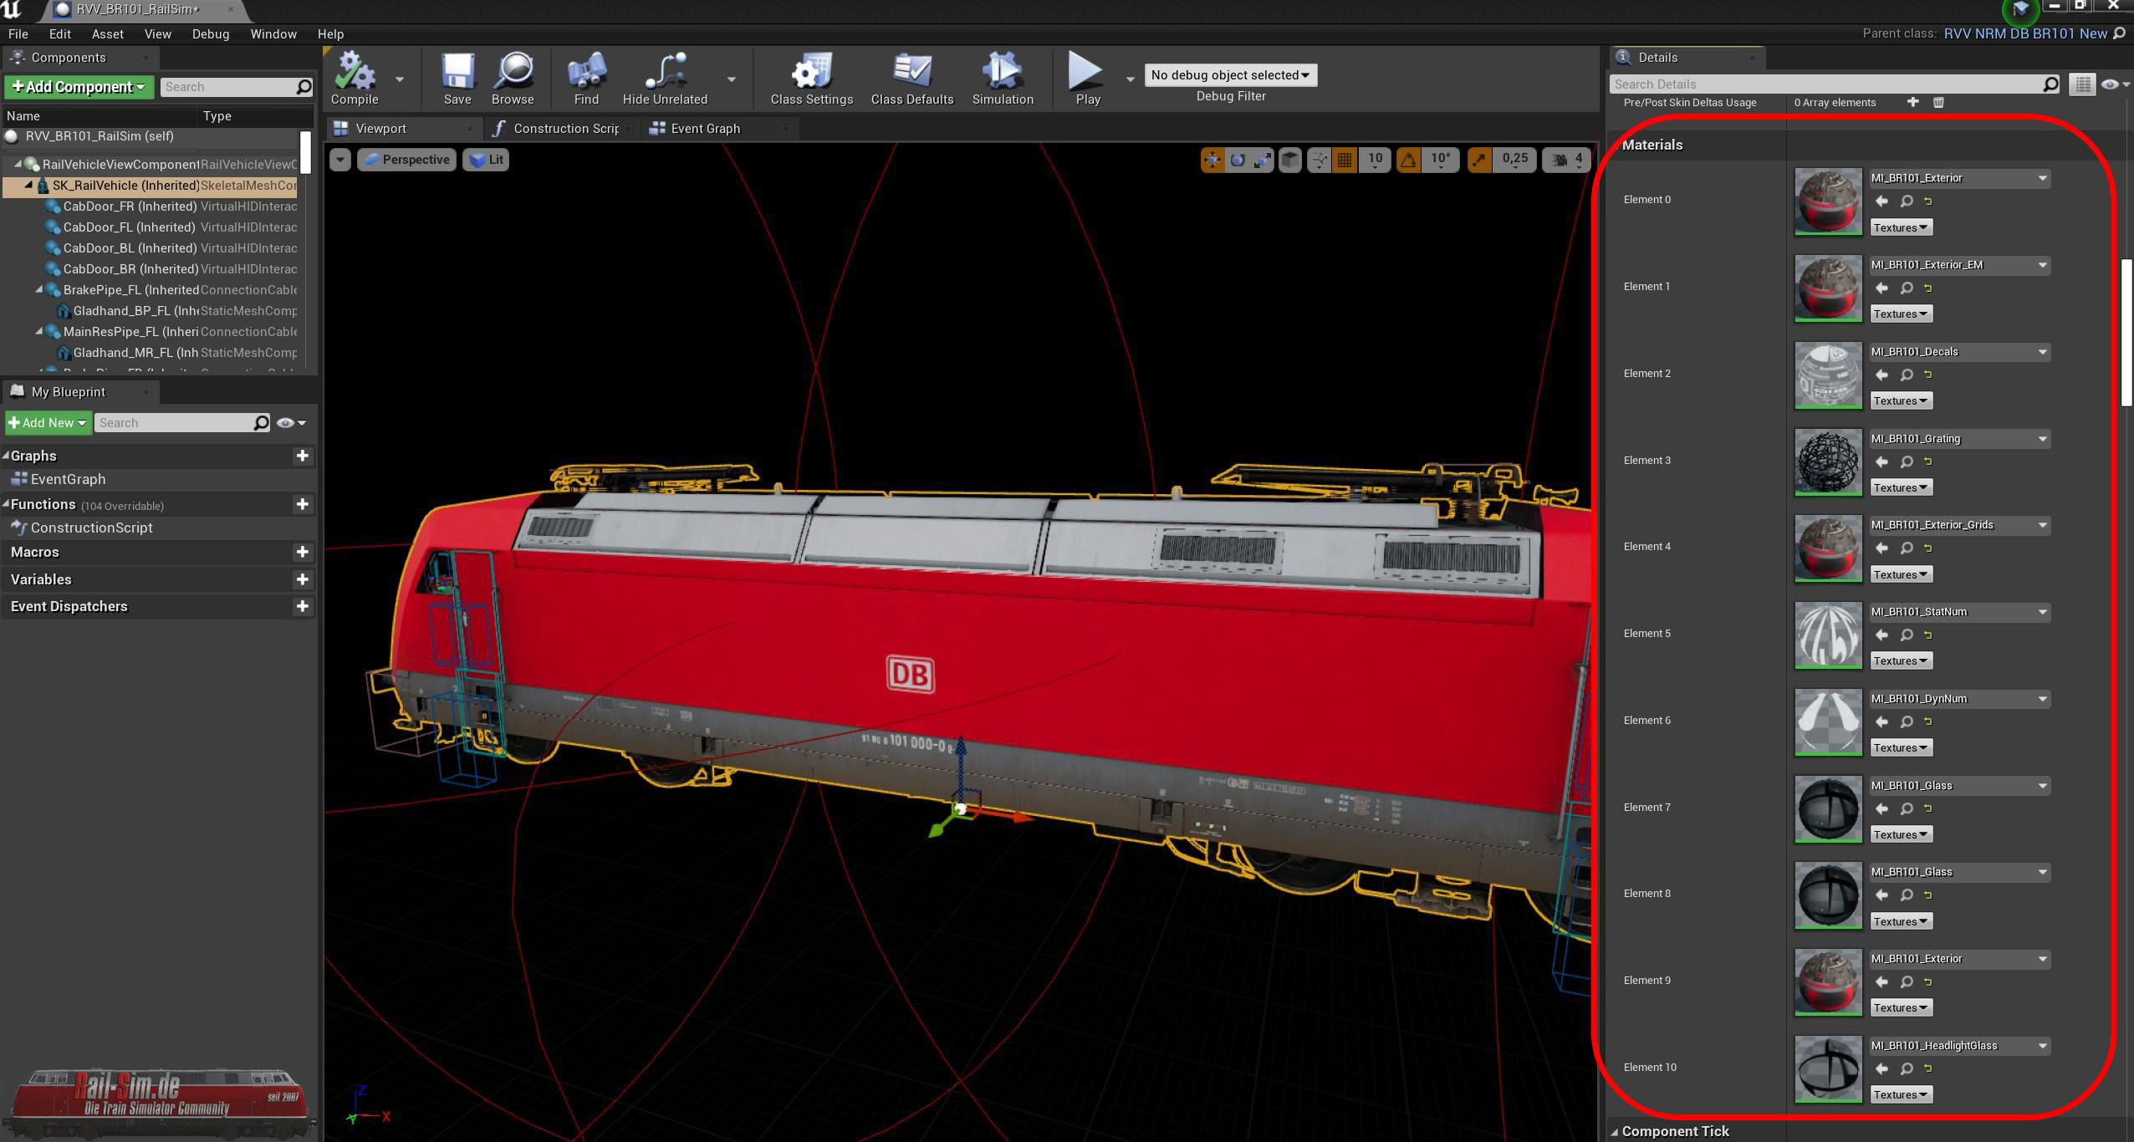The height and width of the screenshot is (1142, 2134).
Task: Open My Blueprint view options eye
Action: (x=291, y=423)
